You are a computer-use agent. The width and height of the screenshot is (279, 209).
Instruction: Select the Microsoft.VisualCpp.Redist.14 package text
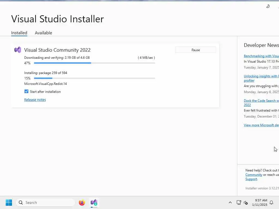(x=46, y=84)
